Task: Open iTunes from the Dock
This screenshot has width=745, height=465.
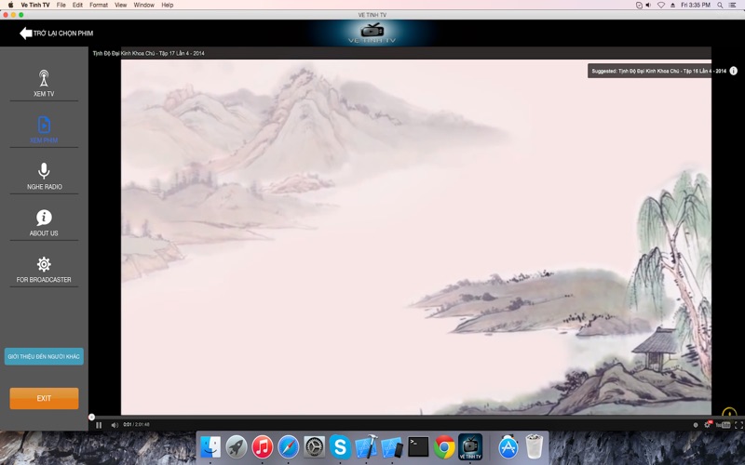Action: click(263, 447)
